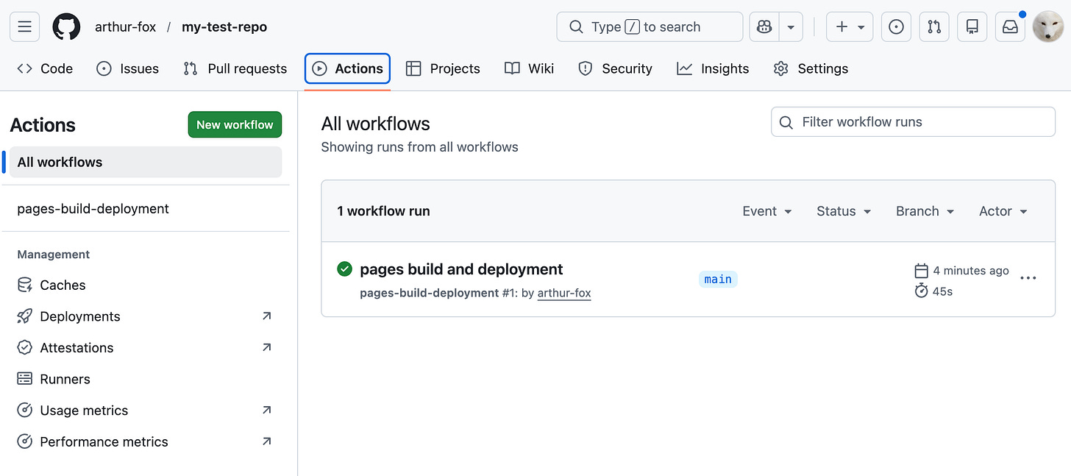Viewport: 1071px width, 476px height.
Task: Open the Branch filter dropdown
Action: (925, 211)
